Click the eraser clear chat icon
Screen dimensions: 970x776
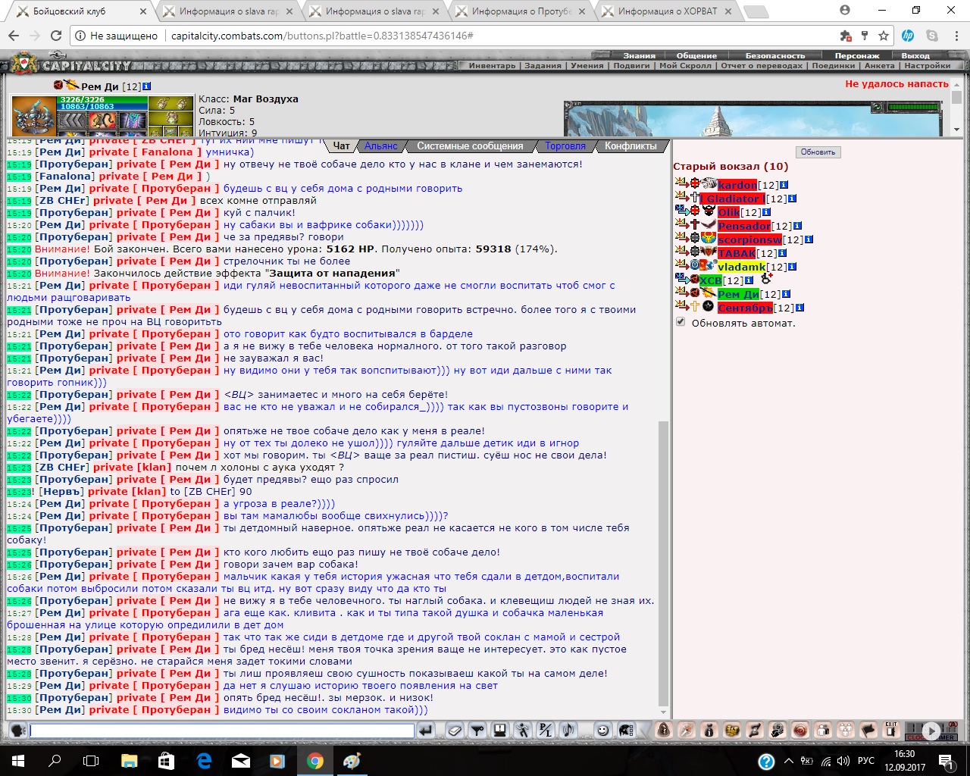coord(455,731)
